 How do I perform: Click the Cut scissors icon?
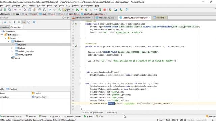(x=25, y=10)
